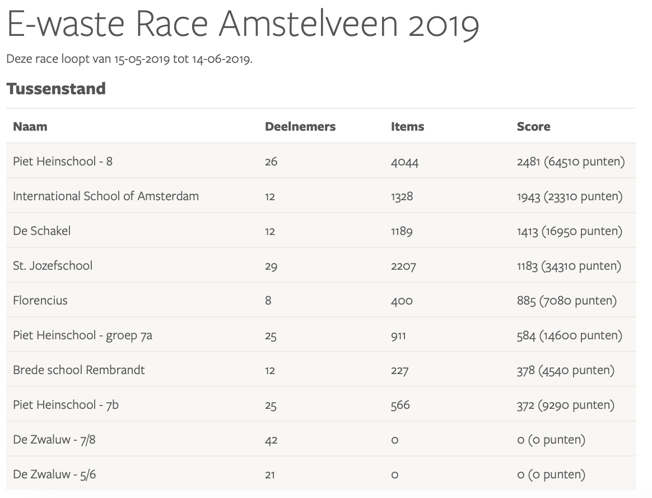The height and width of the screenshot is (498, 652).
Task: Click the Piet Heinschool - 8 row name
Action: [x=63, y=162]
